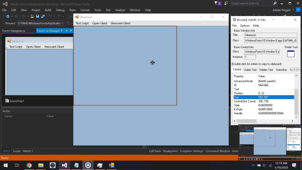Open the Action Center notification icon
Screen dimensions: 302x170
294,165
